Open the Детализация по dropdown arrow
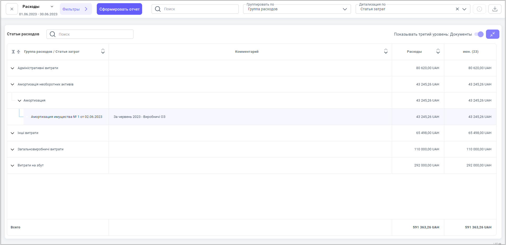 pos(464,9)
